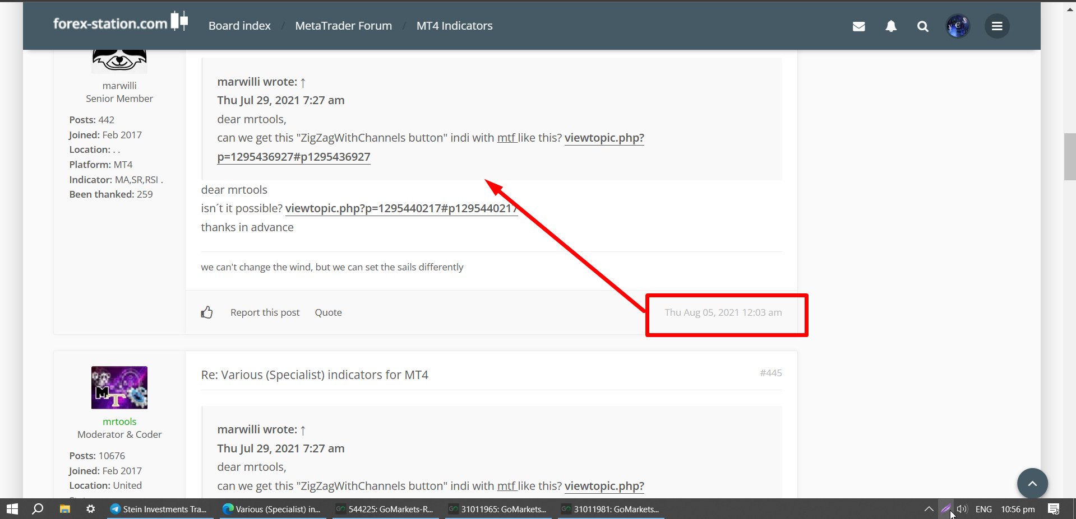Screen dimensions: 1076x519
Task: Click mrtools avatar image
Action: [119, 387]
